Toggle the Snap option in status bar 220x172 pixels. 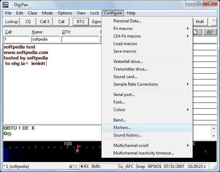coord(140,166)
